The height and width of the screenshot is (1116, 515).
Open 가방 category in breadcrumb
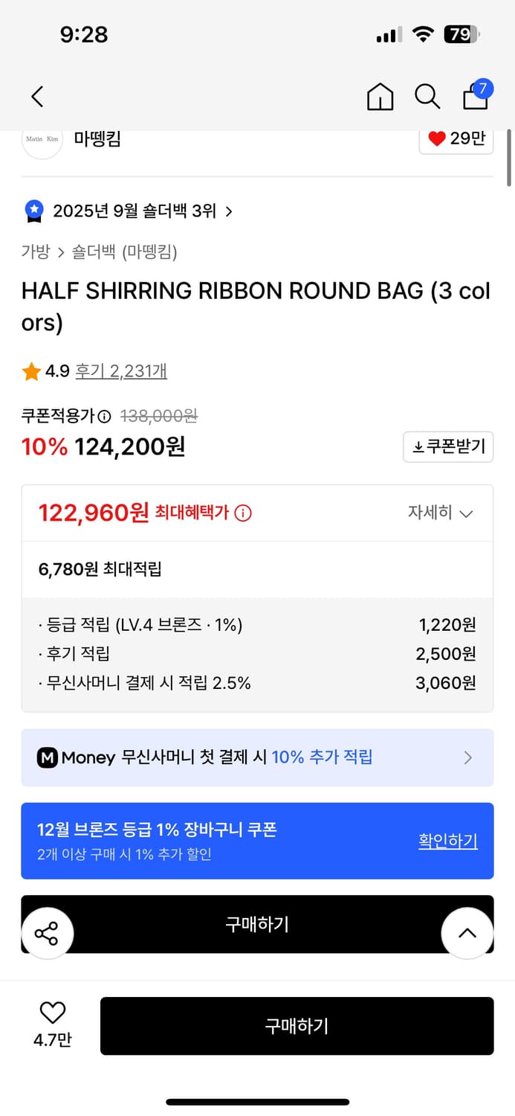click(33, 252)
